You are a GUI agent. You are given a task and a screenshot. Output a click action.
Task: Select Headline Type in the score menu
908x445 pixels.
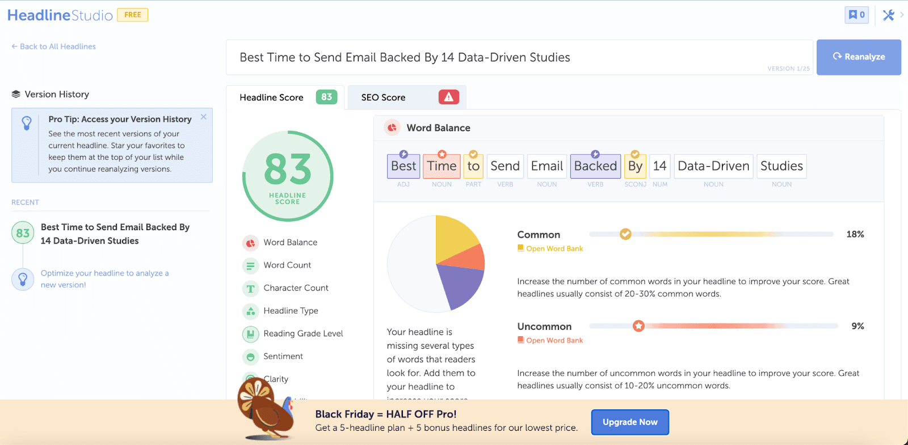pyautogui.click(x=291, y=311)
